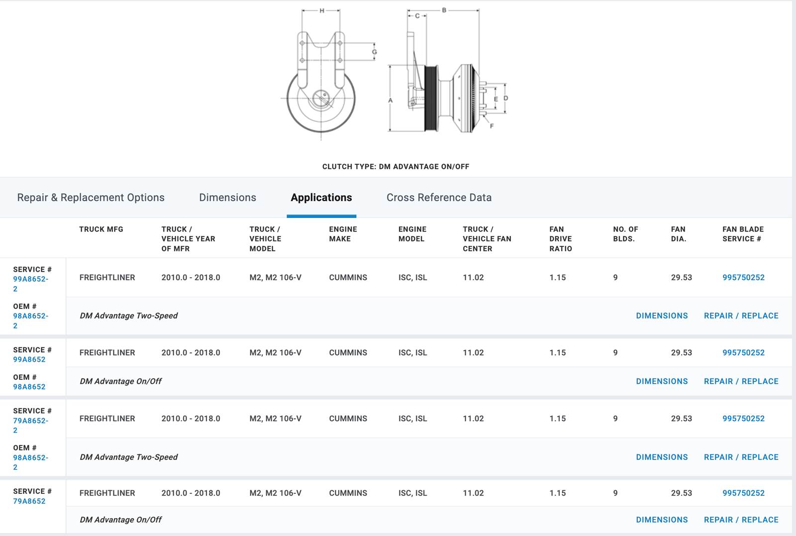
Task: Click REPAIR / REPLACE for service 99A8652
Action: click(x=741, y=381)
